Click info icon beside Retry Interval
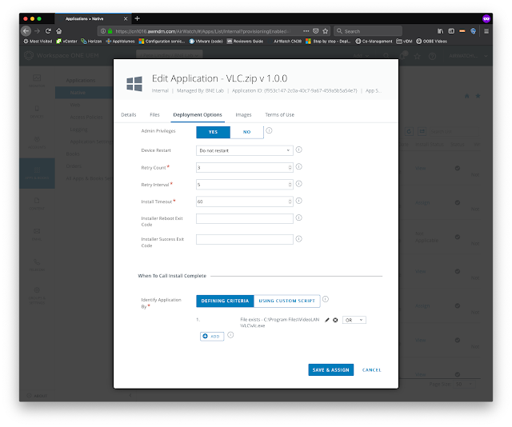512x427 pixels. (298, 183)
